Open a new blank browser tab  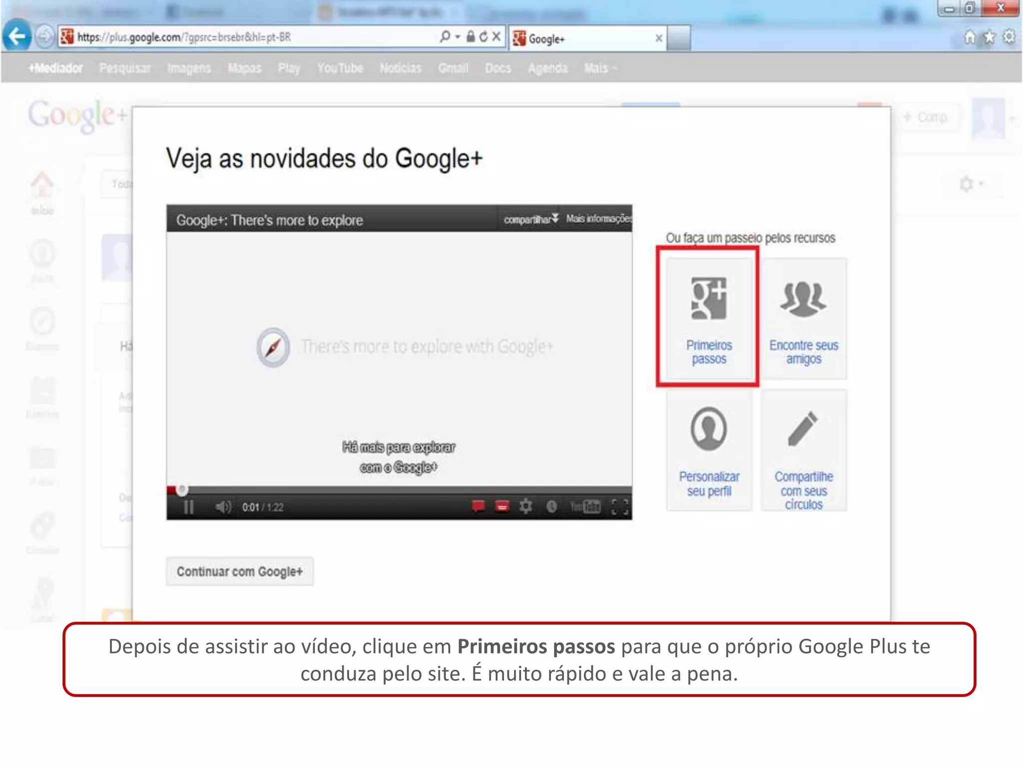pos(679,38)
